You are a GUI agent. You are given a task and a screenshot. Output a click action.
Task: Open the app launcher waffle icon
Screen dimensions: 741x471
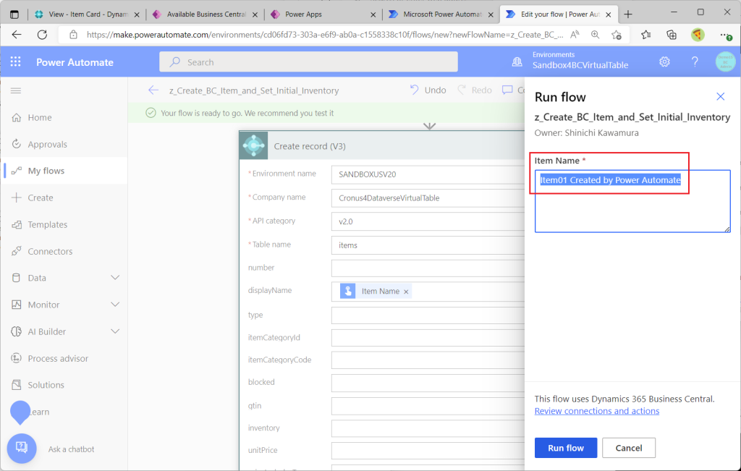16,62
